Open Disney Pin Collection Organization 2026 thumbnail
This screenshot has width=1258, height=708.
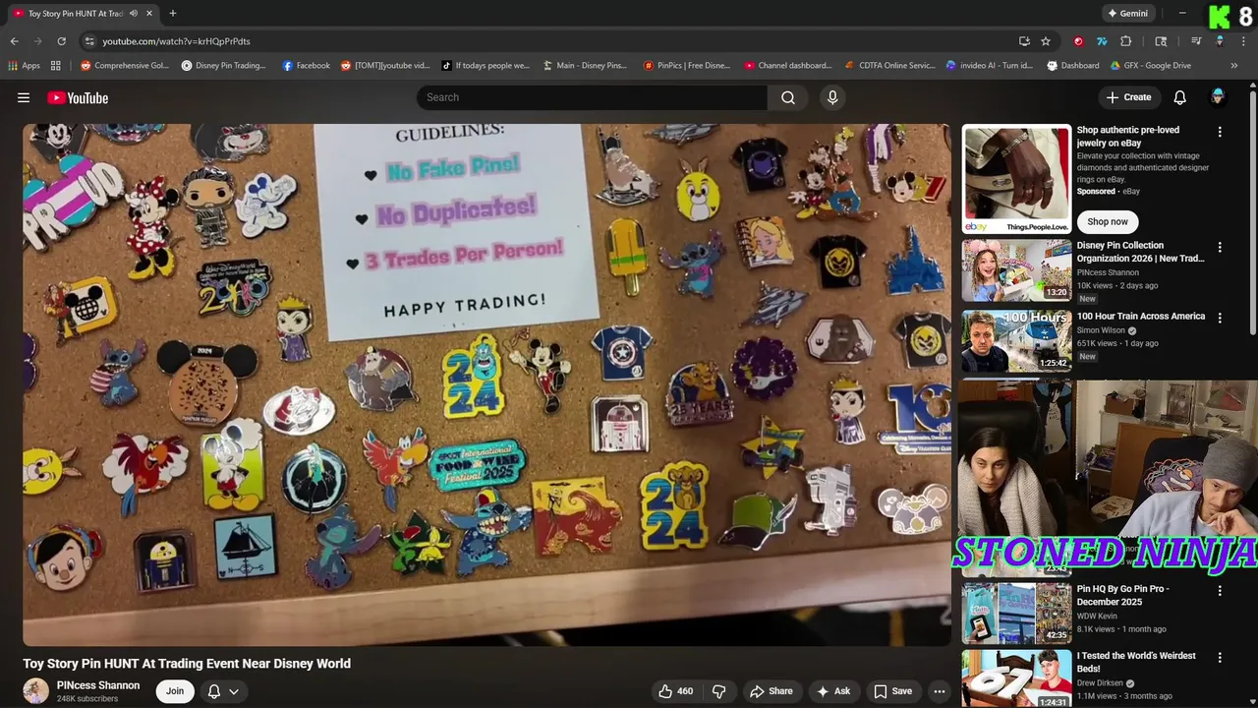(x=1016, y=270)
